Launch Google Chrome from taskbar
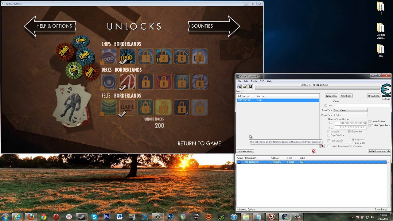Screen dimensions: 393x221 pos(43,217)
